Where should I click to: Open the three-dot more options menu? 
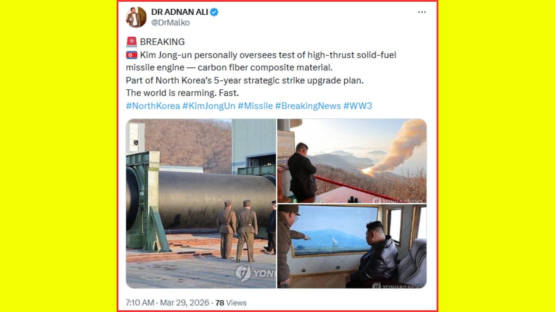click(422, 12)
